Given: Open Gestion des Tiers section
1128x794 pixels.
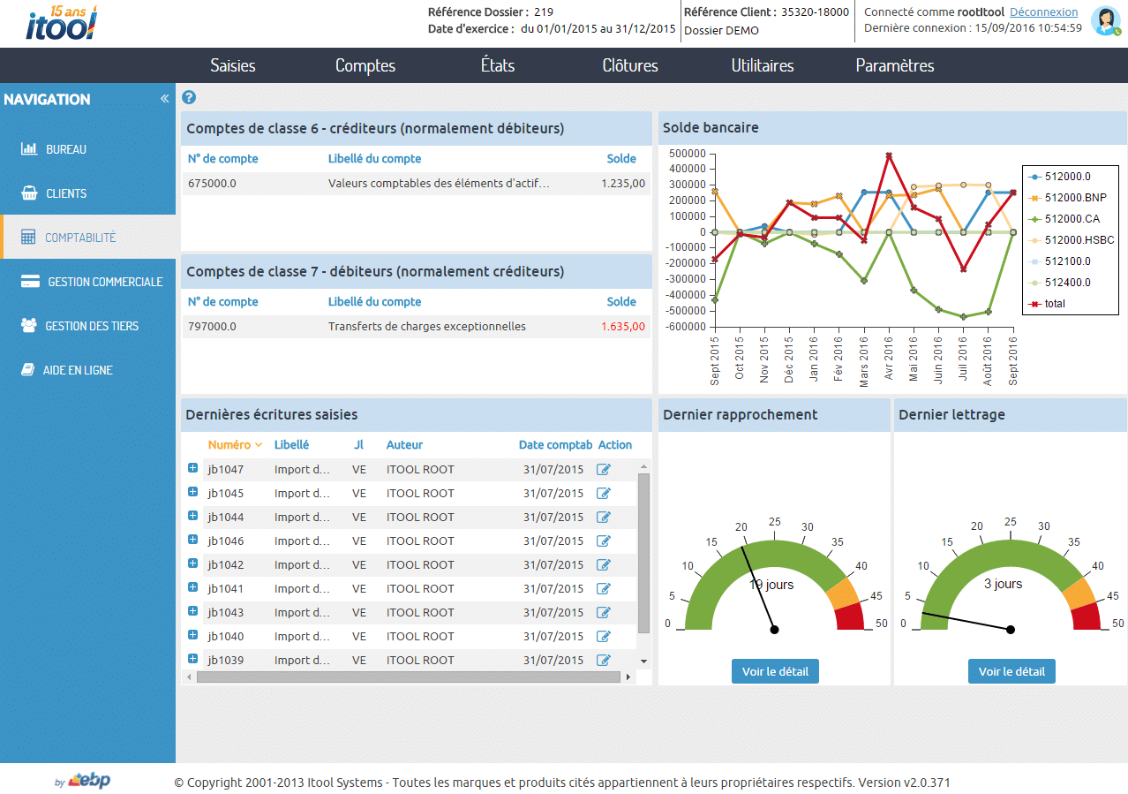Looking at the screenshot, I should pyautogui.click(x=30, y=325).
